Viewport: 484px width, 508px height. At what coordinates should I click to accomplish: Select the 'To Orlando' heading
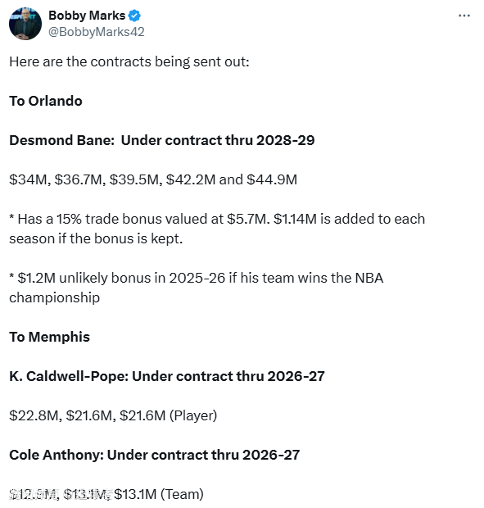[46, 101]
